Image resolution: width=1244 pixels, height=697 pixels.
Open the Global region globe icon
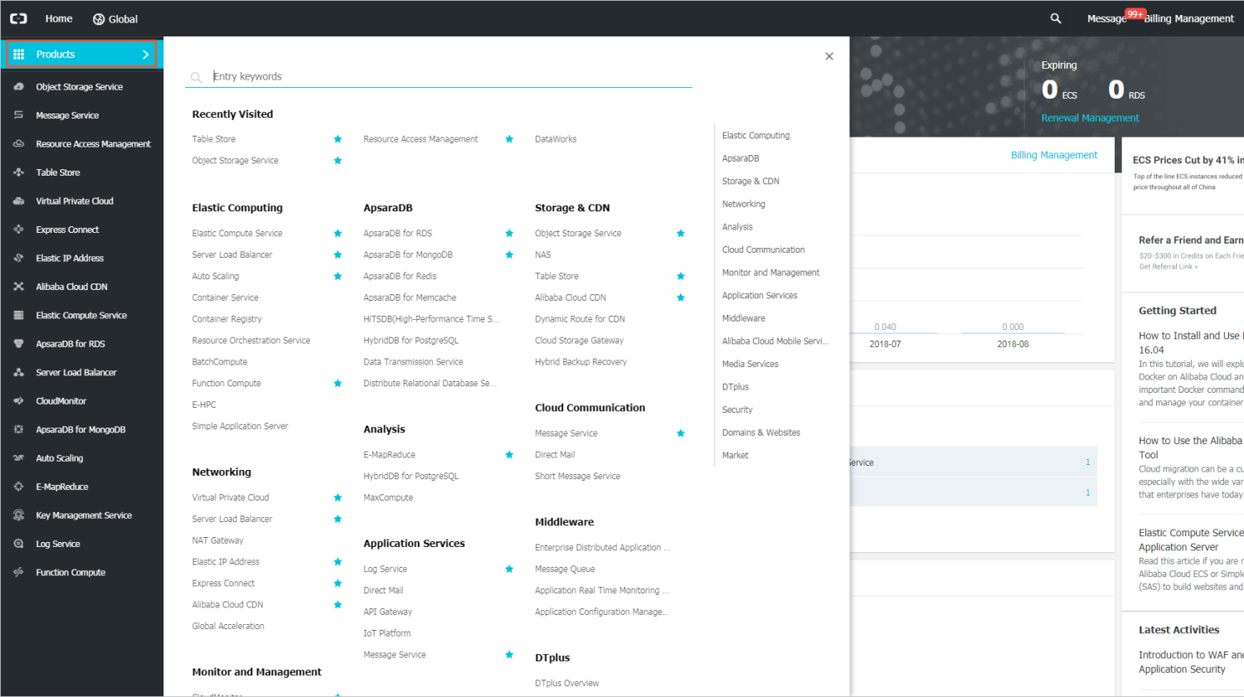click(x=99, y=19)
